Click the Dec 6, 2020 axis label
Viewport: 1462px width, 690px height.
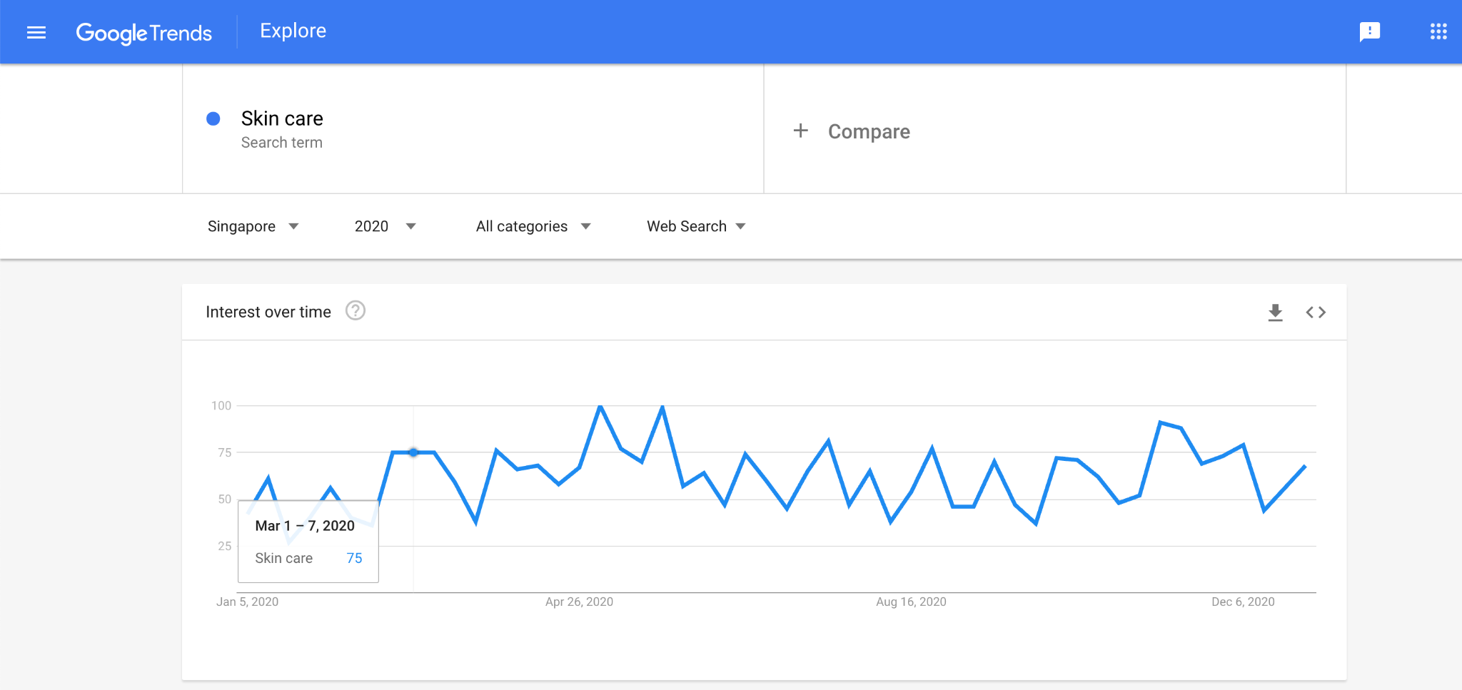click(x=1243, y=602)
